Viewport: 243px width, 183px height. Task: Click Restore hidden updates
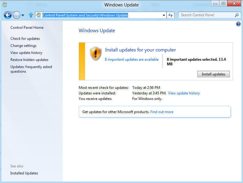click(29, 59)
